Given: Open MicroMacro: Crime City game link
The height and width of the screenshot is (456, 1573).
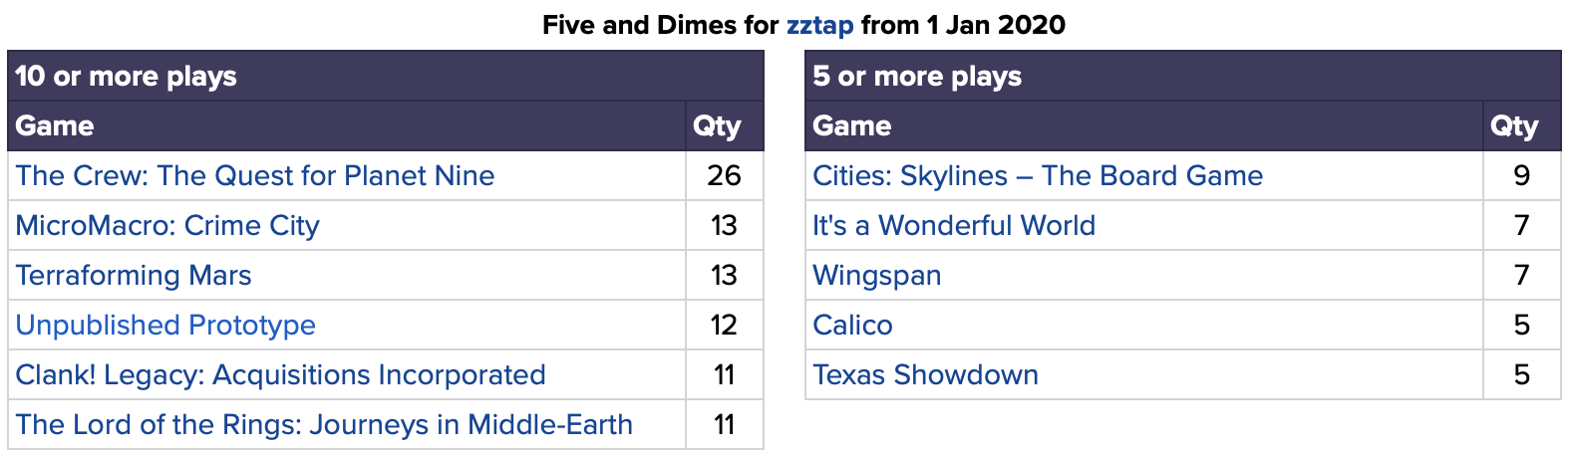Looking at the screenshot, I should point(167,226).
